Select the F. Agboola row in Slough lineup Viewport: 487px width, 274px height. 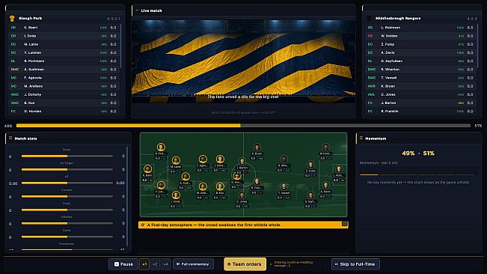point(64,78)
